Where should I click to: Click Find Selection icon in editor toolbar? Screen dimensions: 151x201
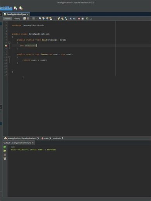[40, 19]
